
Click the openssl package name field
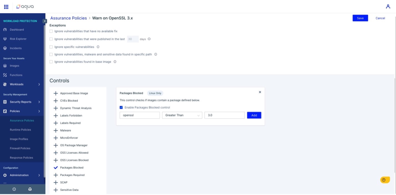[x=140, y=115]
